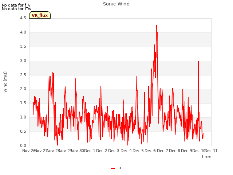233x175 pixels.
Task: Click the 'Nov 29' x-axis label
Action: click(66, 151)
